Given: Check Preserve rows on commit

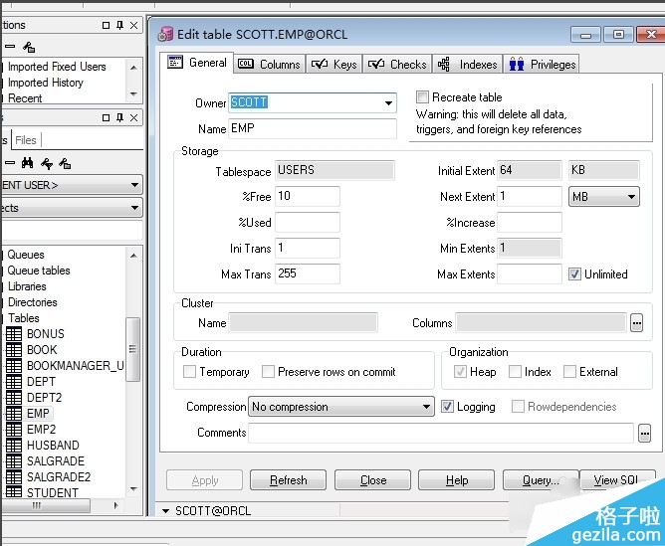Looking at the screenshot, I should pos(268,372).
